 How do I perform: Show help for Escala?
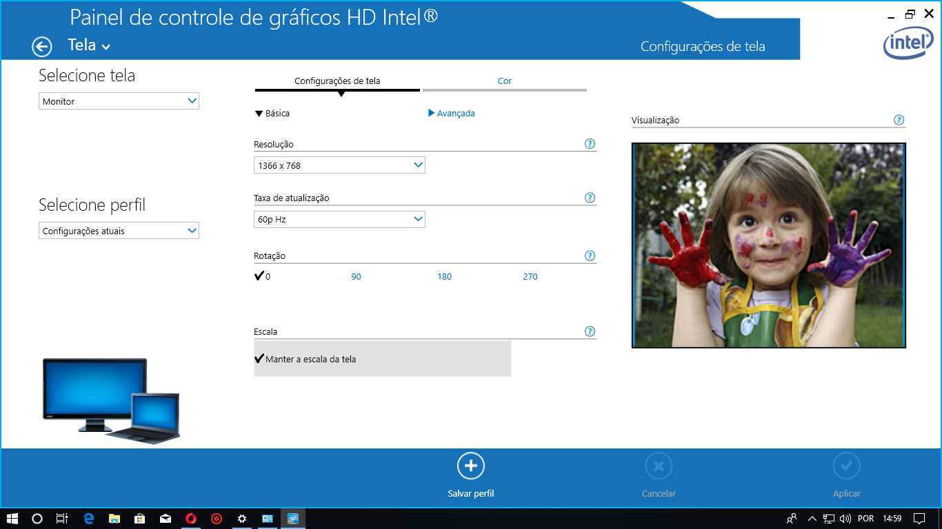click(x=590, y=331)
